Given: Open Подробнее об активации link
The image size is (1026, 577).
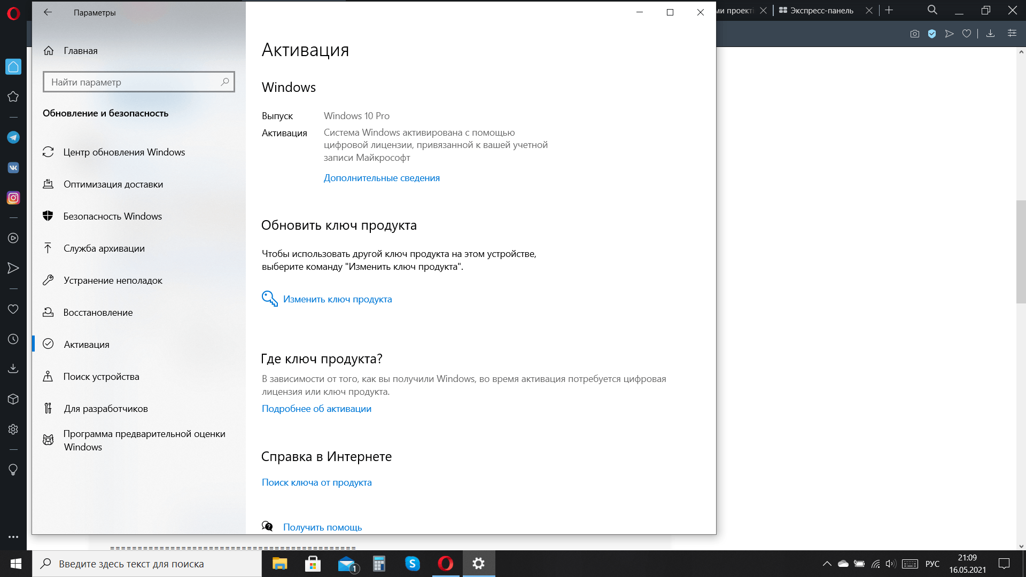Looking at the screenshot, I should [316, 409].
